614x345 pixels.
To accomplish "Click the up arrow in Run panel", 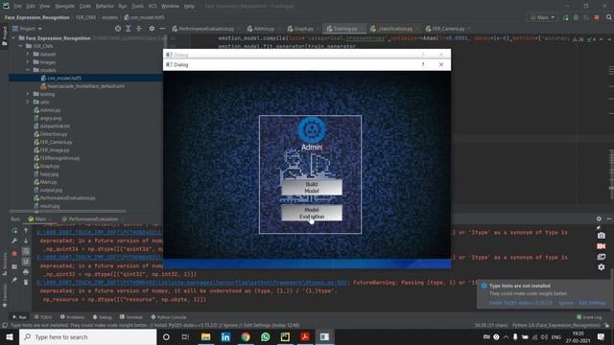I will coord(26,230).
